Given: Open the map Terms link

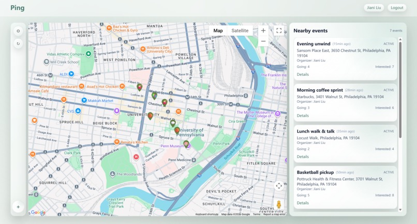Looking at the screenshot, I should [x=257, y=214].
